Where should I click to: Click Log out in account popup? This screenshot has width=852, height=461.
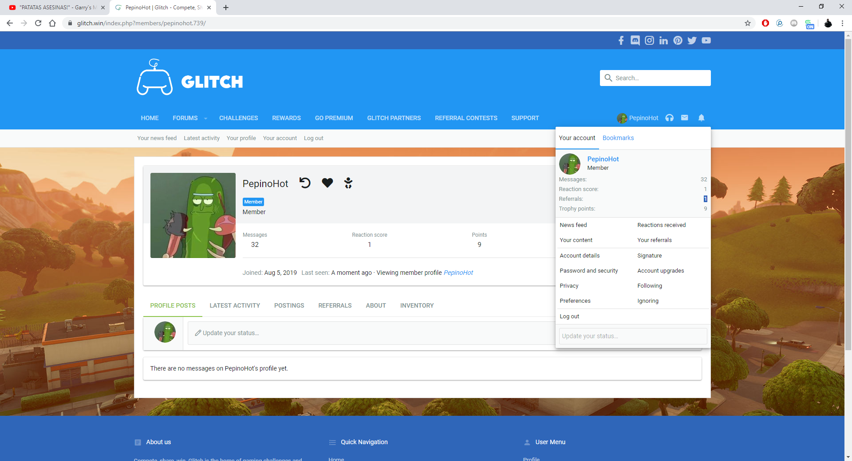[569, 316]
